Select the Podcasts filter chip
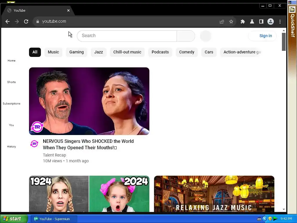 160,52
